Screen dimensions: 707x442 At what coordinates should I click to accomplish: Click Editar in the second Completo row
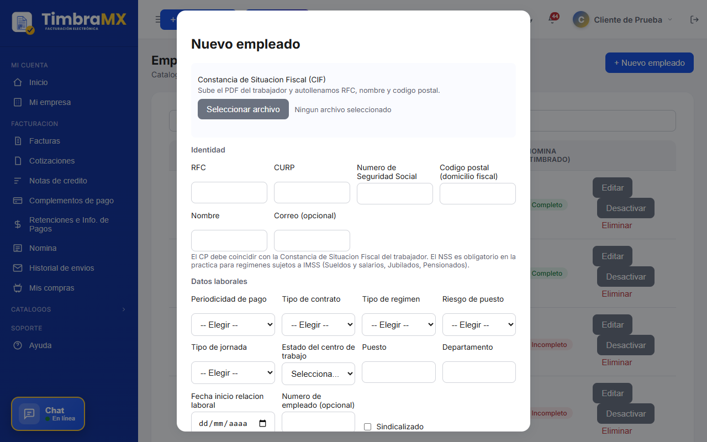pos(613,256)
